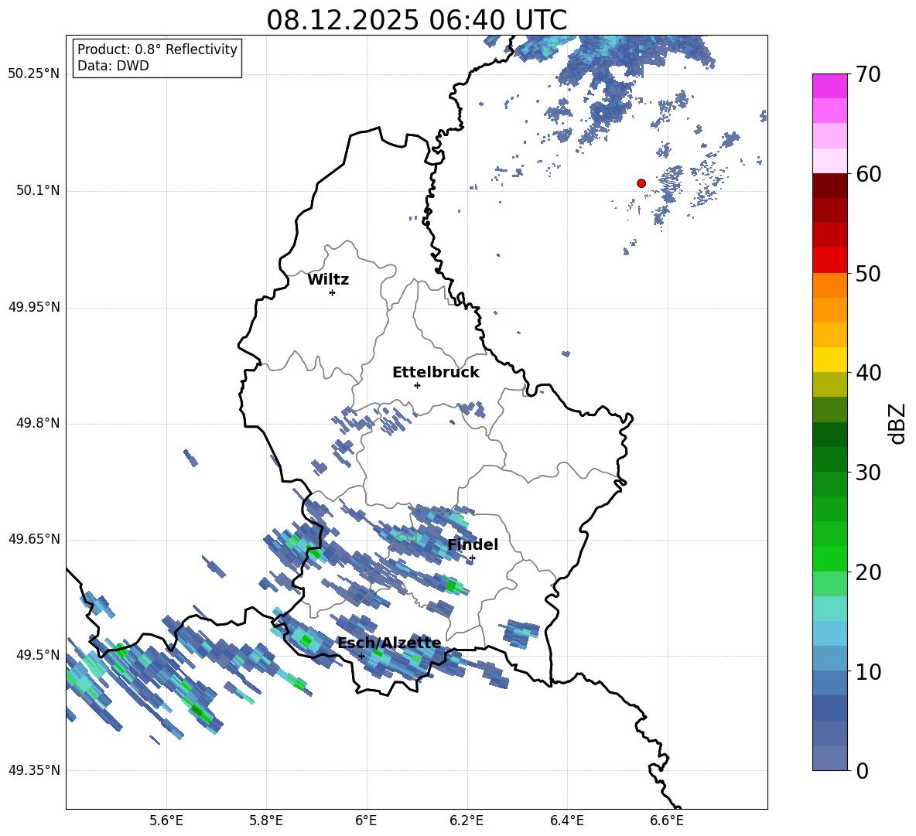Viewport: 916px width, 836px height.
Task: Click the 6°E longitude tick label
Action: point(367,821)
